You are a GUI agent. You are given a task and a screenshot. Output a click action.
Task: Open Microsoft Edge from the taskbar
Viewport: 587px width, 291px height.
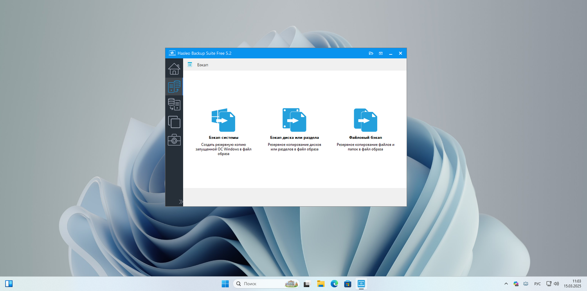point(334,284)
